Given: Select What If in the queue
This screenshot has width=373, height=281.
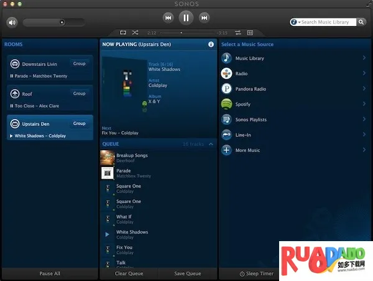Looking at the screenshot, I should coord(158,219).
